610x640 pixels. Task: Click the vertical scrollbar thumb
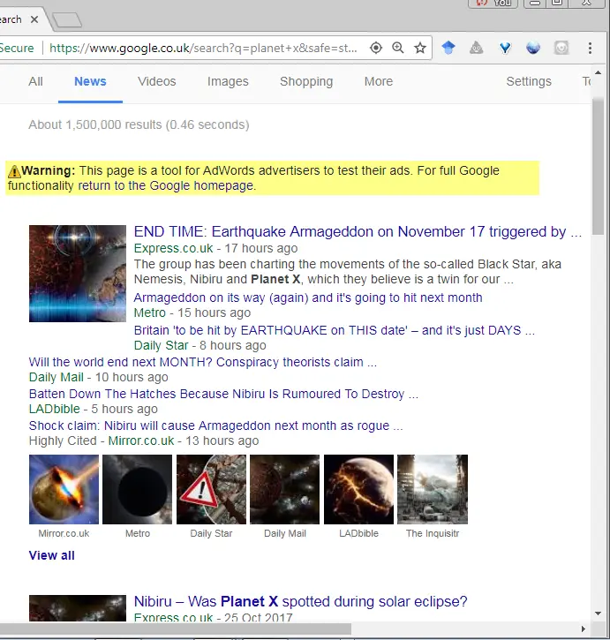click(x=599, y=167)
